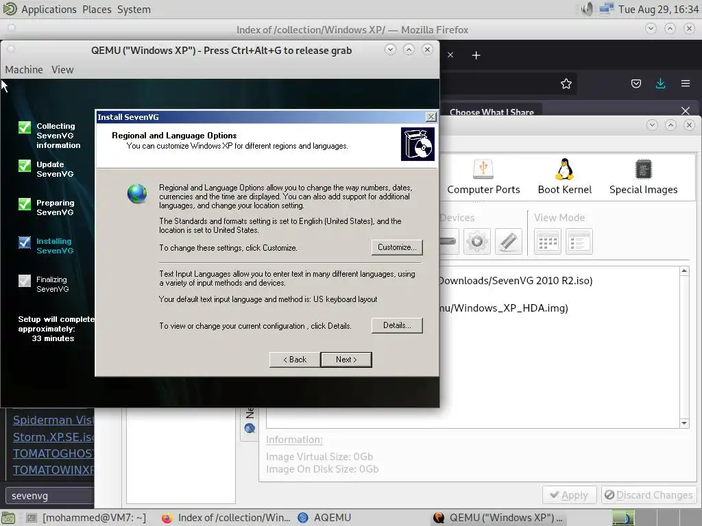Screen dimensions: 702x526
Task: Open the Firefox Pocket icon
Action: (636, 84)
